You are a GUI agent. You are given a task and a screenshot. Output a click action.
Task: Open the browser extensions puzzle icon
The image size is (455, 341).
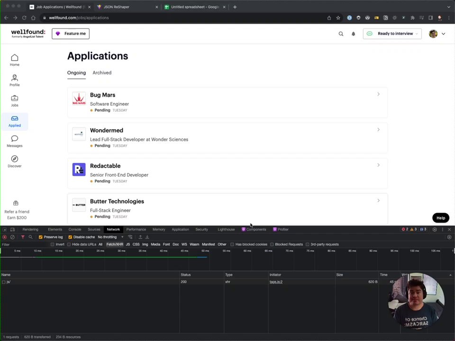tap(412, 18)
